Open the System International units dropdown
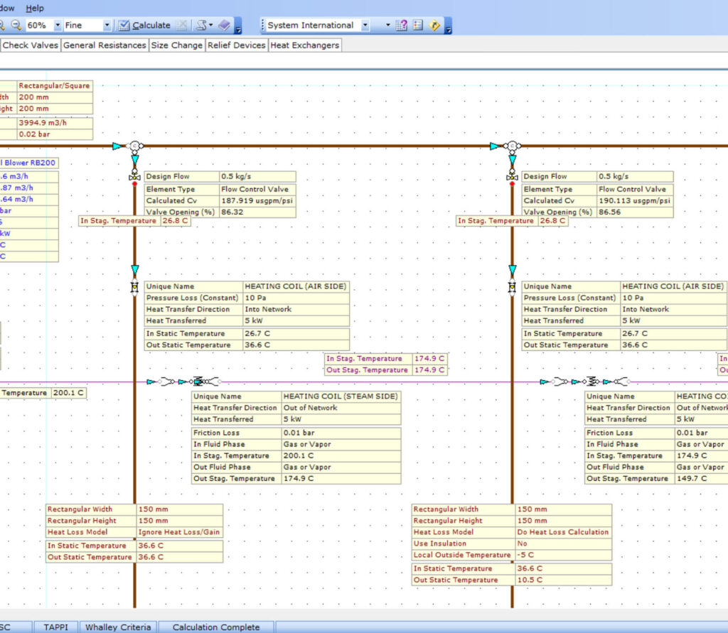728x633 pixels. pyautogui.click(x=365, y=26)
